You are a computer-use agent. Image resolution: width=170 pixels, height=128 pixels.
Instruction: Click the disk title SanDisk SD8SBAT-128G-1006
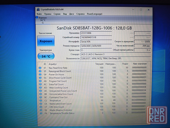(x=84, y=28)
